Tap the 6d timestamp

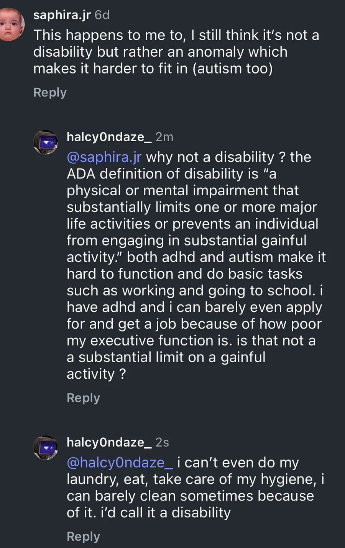click(102, 15)
